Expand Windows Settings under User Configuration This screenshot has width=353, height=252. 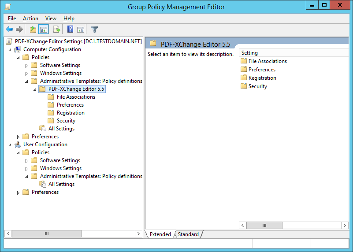[26, 169]
